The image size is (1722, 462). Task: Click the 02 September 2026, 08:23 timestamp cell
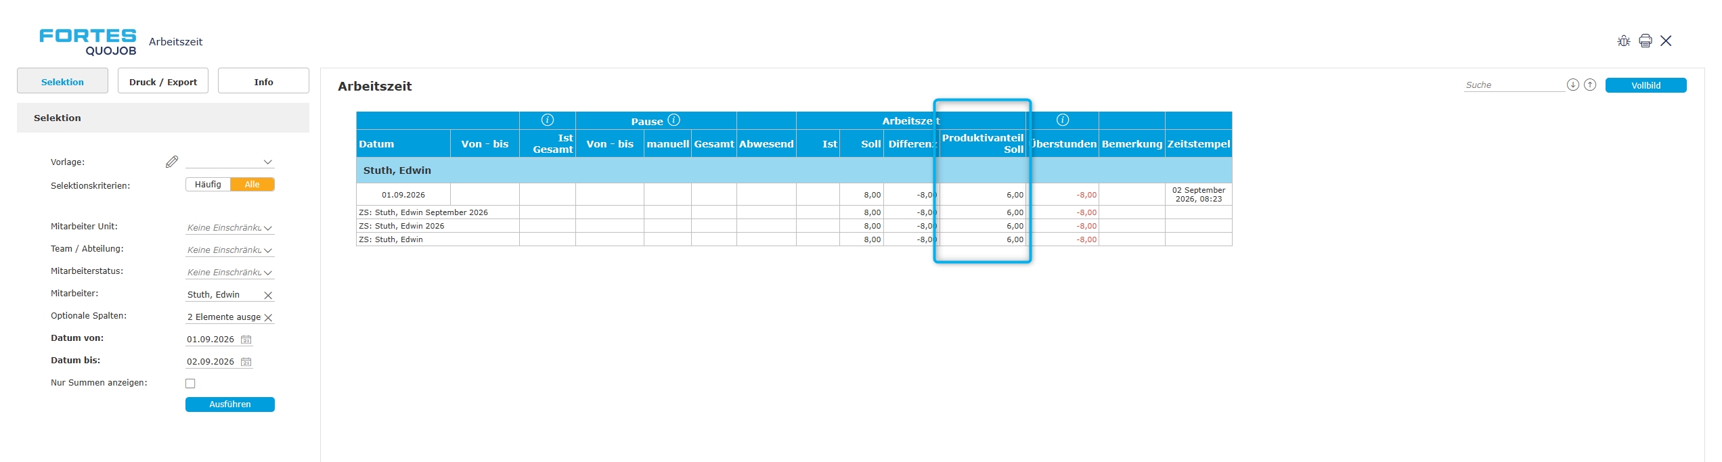1199,195
